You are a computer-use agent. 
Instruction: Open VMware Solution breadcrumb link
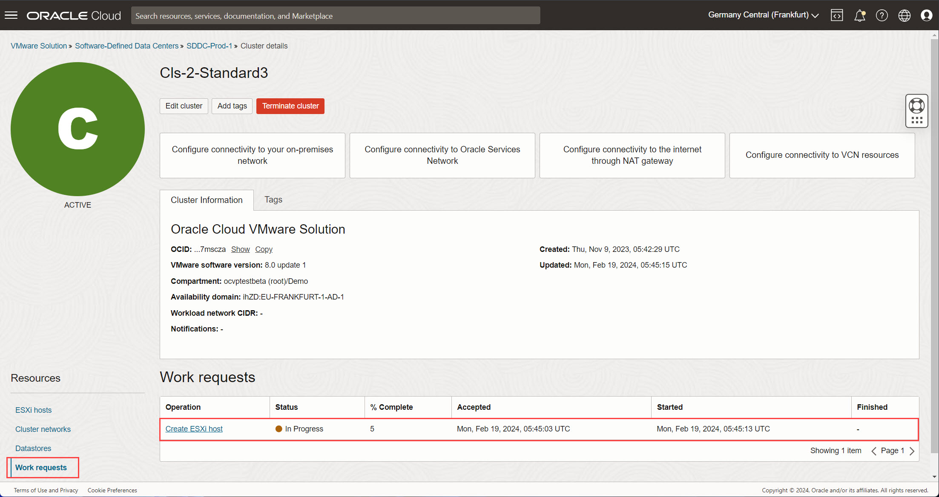point(39,46)
